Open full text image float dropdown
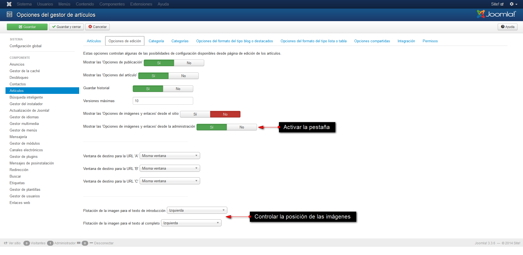 (191, 223)
